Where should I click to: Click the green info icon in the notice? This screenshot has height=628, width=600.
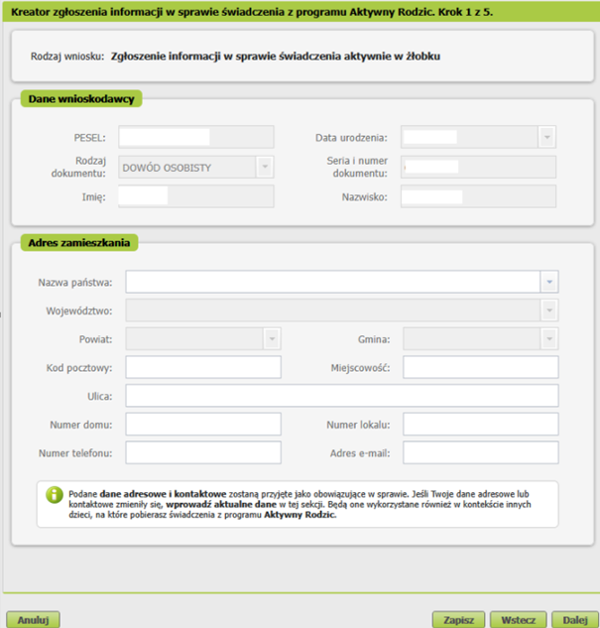[x=55, y=495]
